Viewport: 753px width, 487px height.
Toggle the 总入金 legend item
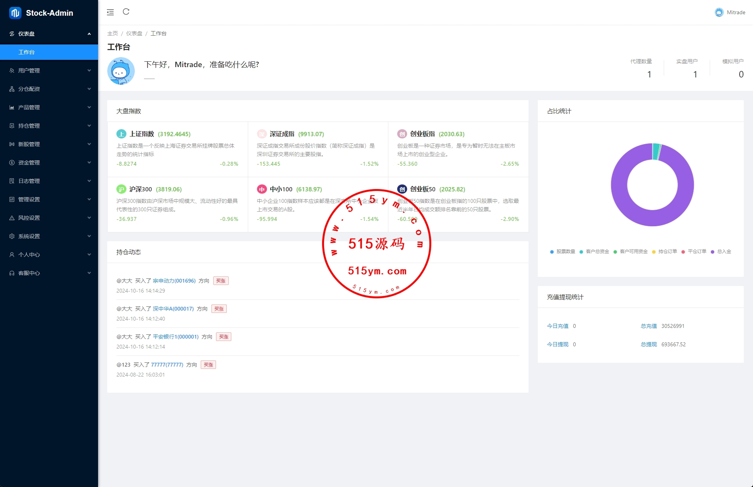721,252
